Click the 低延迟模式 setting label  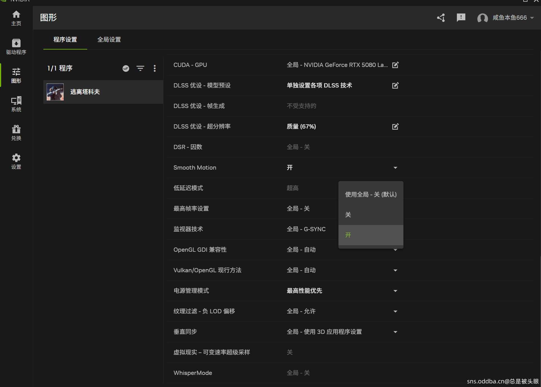[188, 188]
